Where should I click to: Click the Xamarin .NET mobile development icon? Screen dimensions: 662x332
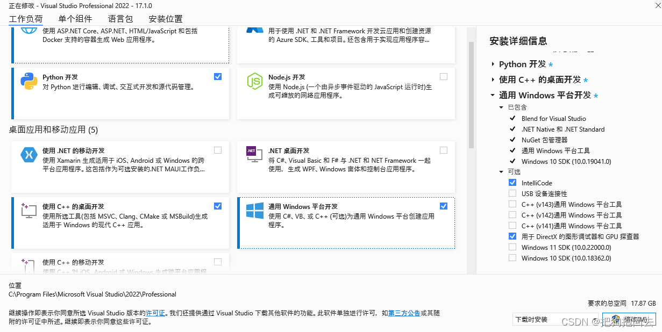click(29, 155)
